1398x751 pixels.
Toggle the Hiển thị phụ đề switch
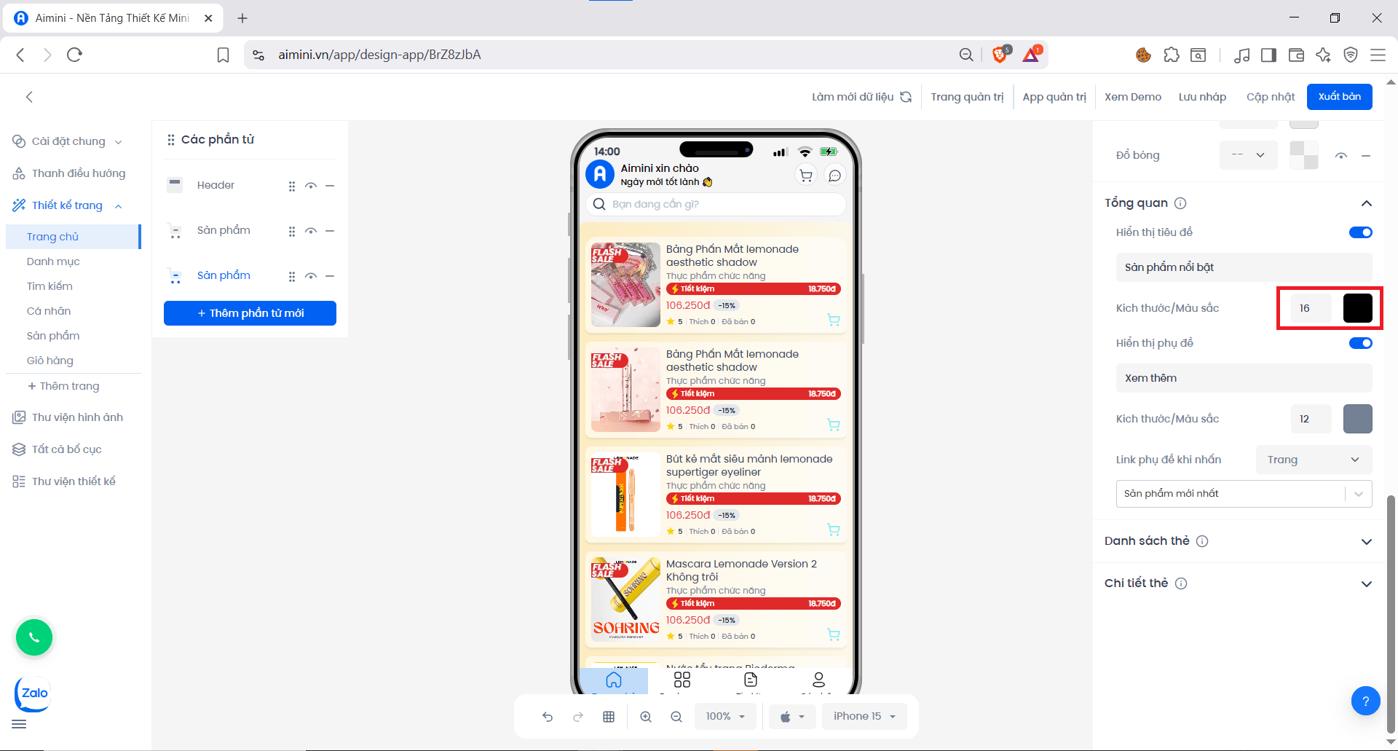1360,343
